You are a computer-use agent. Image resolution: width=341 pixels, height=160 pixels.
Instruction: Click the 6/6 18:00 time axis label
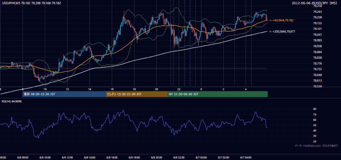point(134,158)
